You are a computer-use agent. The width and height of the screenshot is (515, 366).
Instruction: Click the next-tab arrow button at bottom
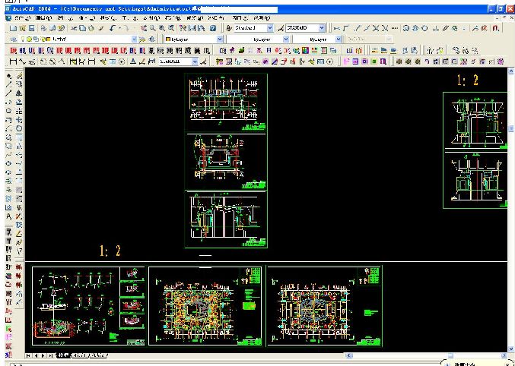(43, 355)
